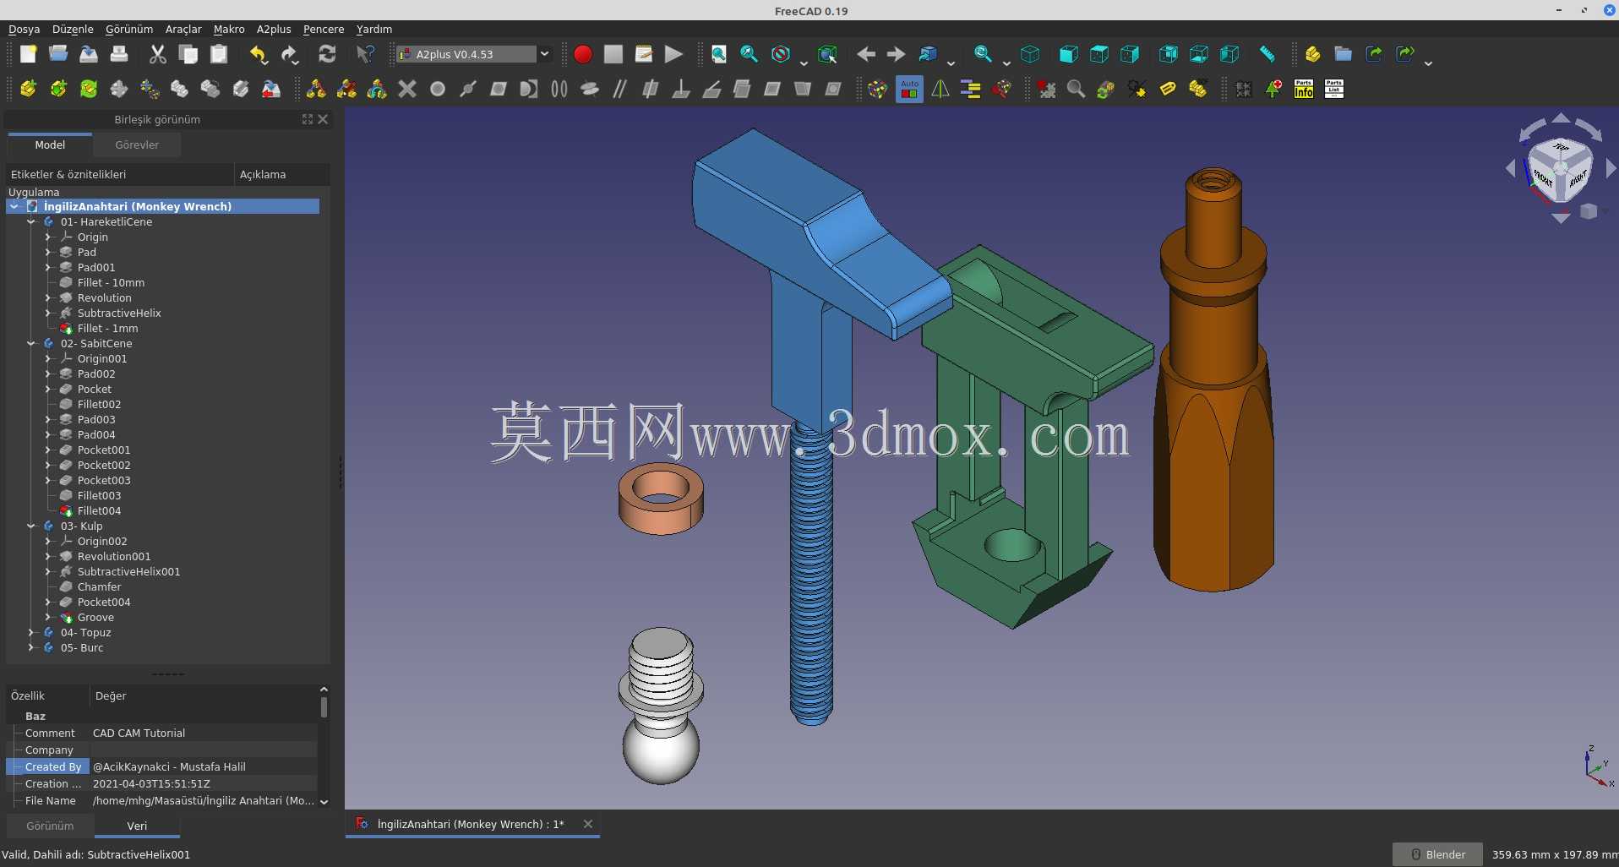This screenshot has width=1619, height=867.
Task: Rotate view with navigation cube up arrow
Action: click(x=1561, y=117)
